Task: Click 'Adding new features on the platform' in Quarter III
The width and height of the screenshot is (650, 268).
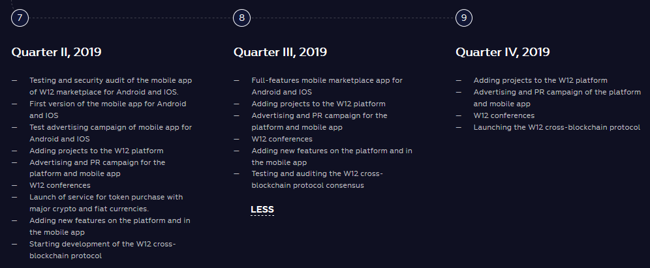Action: (x=332, y=156)
